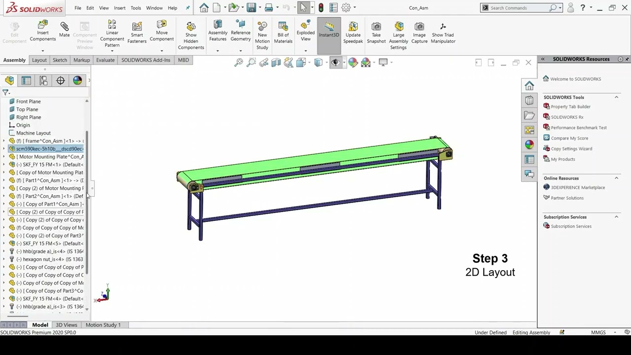Open Large Assembly Settings
Screen dimensions: 631x355
398,35
